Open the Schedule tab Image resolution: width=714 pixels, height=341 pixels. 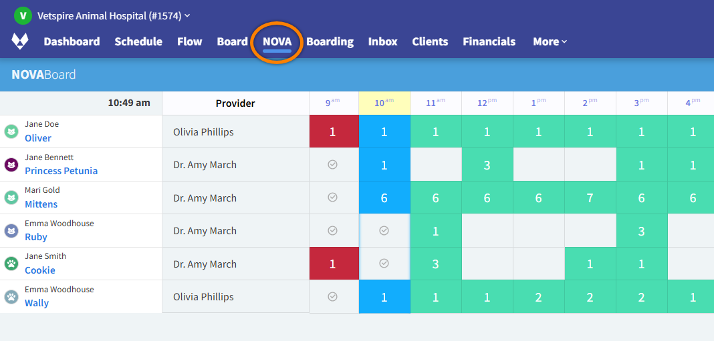138,41
